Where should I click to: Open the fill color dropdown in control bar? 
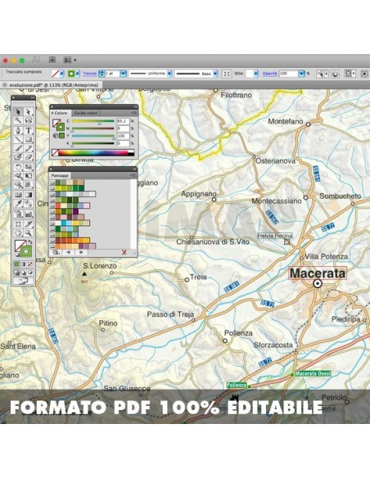coord(62,74)
